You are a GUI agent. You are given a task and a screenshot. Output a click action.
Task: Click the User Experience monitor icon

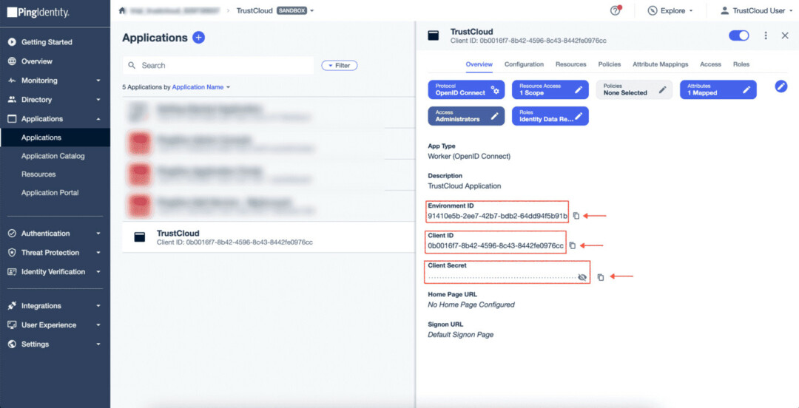click(x=13, y=325)
